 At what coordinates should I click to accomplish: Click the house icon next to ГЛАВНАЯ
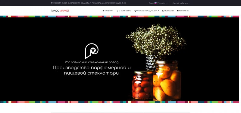[103, 11]
